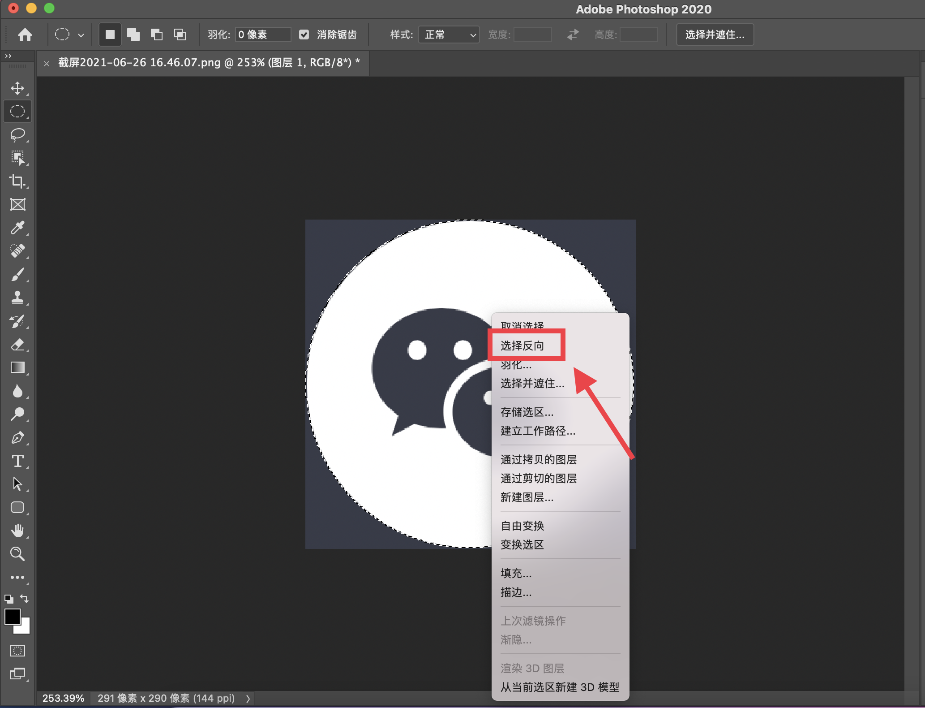Image resolution: width=925 pixels, height=708 pixels.
Task: Click 从当前选区新建 3D 模型 item
Action: click(x=560, y=687)
